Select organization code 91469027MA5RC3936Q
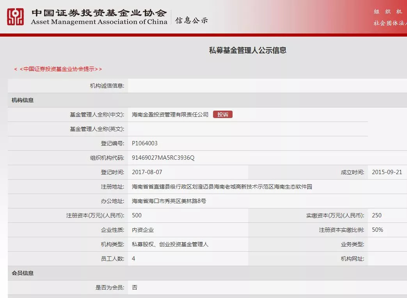This screenshot has height=298, width=407. pyautogui.click(x=163, y=158)
